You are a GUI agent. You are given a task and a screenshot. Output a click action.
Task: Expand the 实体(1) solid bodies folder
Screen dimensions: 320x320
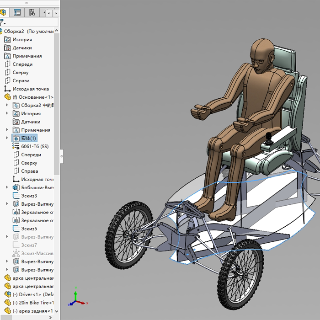pyautogui.click(x=7, y=138)
